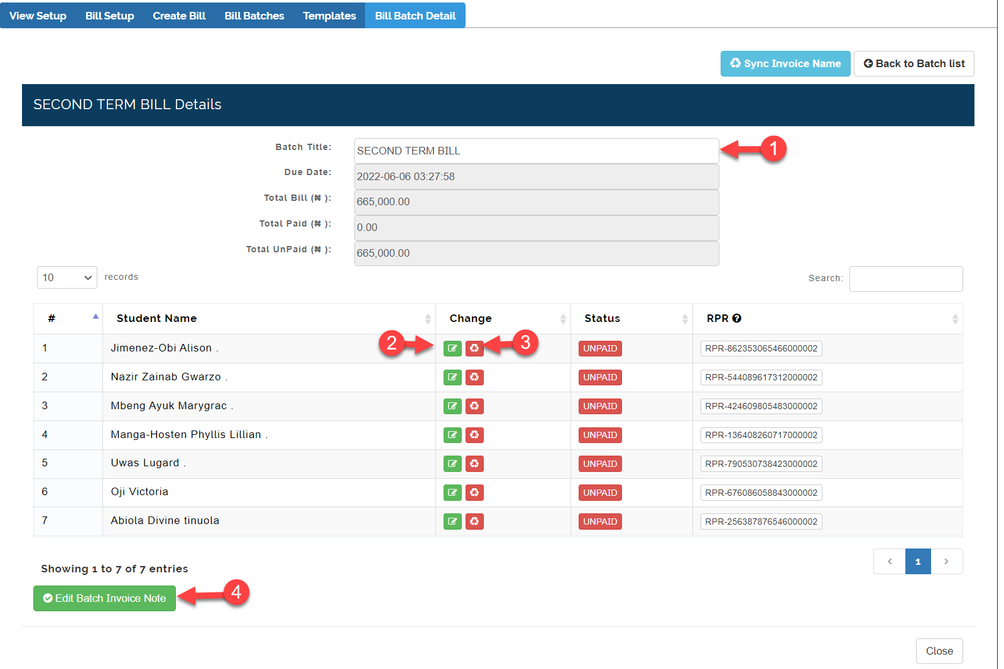The width and height of the screenshot is (1004, 669).
Task: Recycle bill for Jimenez-Obi Alison
Action: [474, 348]
